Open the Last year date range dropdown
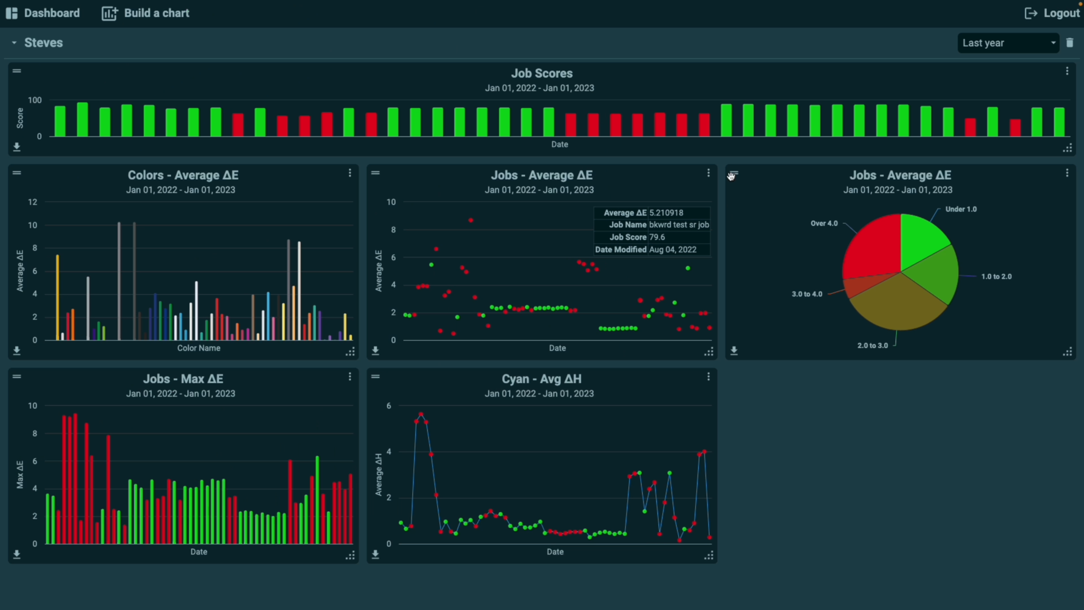The width and height of the screenshot is (1084, 610). [x=1008, y=43]
